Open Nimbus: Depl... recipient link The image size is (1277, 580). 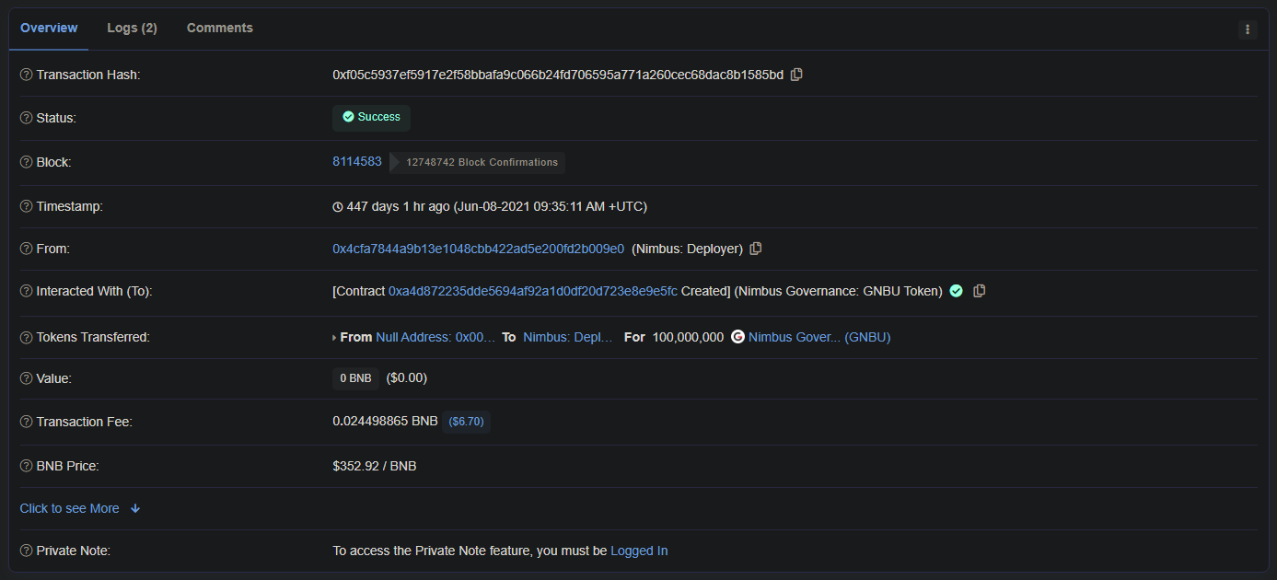[x=568, y=337]
